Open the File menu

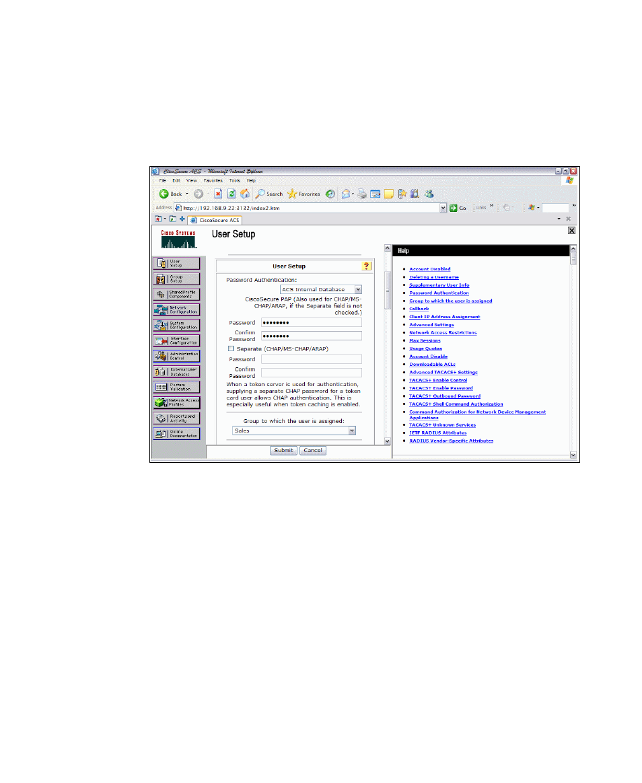[162, 181]
